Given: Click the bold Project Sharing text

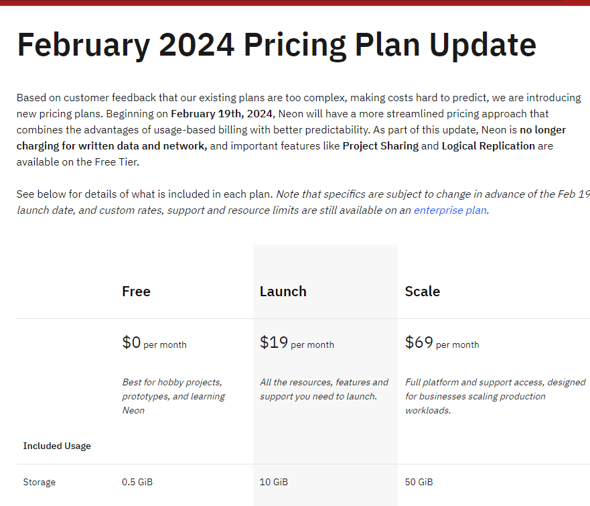Looking at the screenshot, I should [x=381, y=146].
